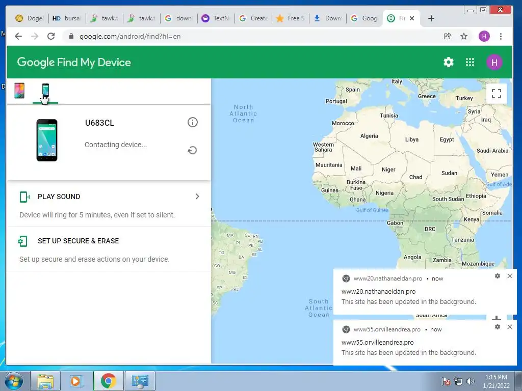Screen dimensions: 522x391
Task: Open settings for orvilleandrea.pro notification
Action: coord(498,327)
